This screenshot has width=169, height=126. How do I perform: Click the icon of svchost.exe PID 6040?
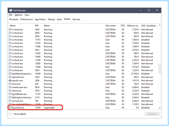[x=10, y=33]
